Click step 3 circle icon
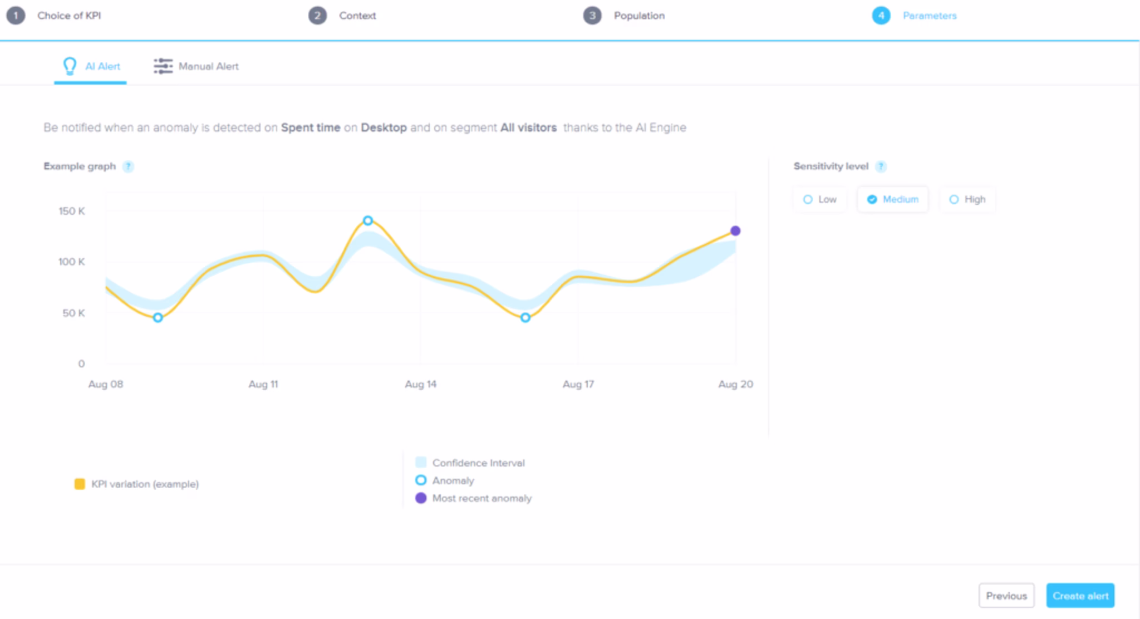This screenshot has height=619, width=1140. pos(592,16)
